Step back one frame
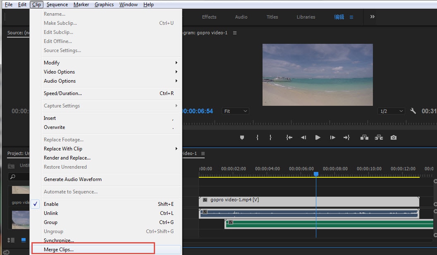 point(303,138)
